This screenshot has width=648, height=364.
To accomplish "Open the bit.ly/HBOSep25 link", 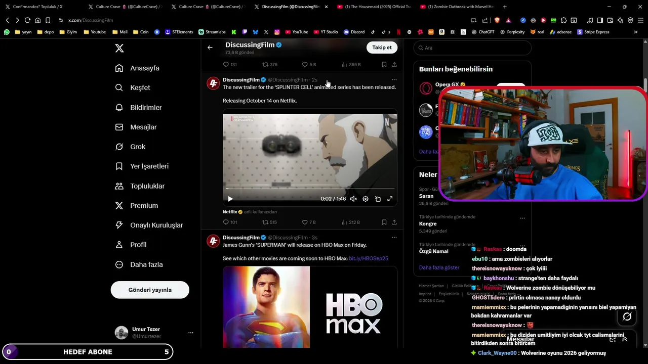I will 369,258.
